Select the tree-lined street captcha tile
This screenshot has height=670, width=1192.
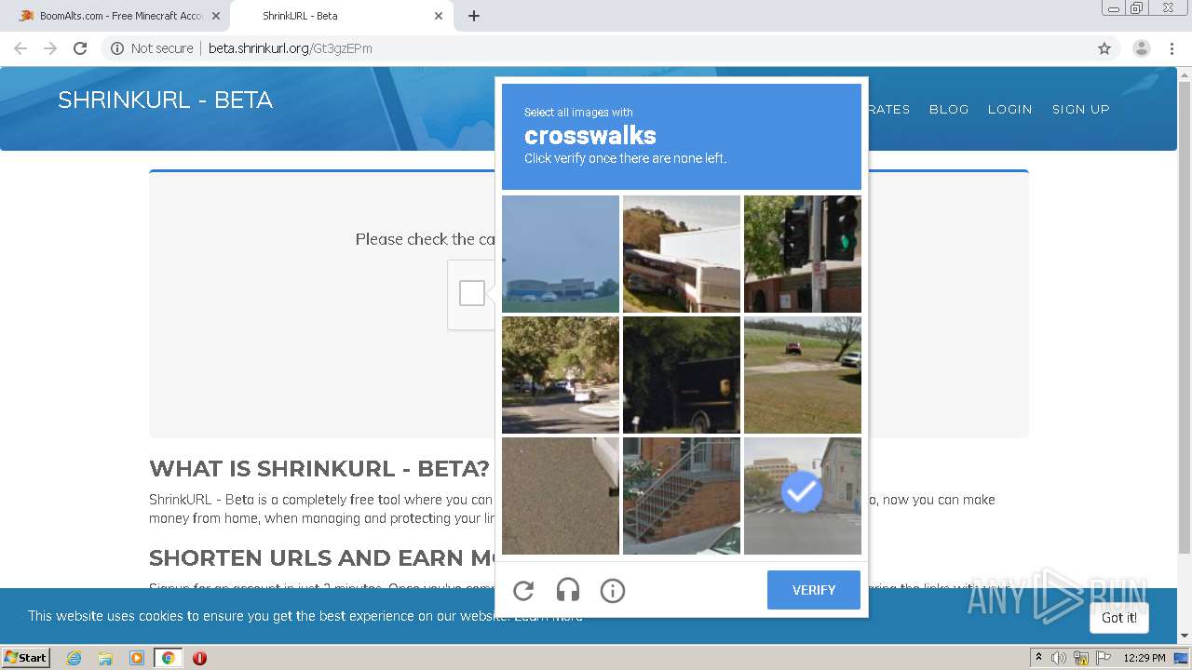[561, 375]
